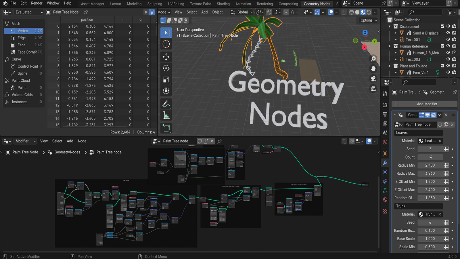The image size is (460, 259).
Task: Toggle the Displacement collection checkbox
Action: pos(442,26)
